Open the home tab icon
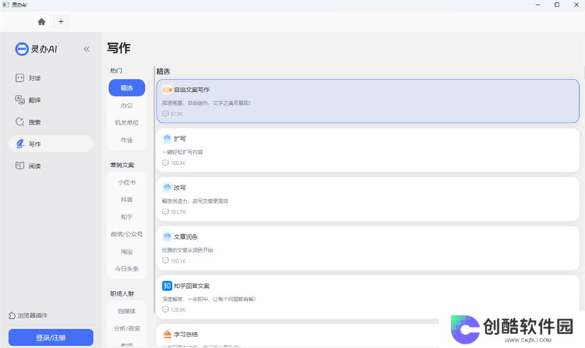Image resolution: width=585 pixels, height=348 pixels. [42, 22]
